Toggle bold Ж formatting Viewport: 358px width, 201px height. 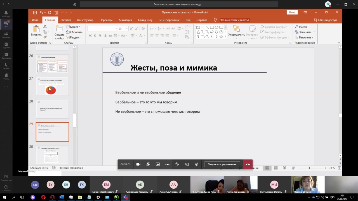pos(90,35)
